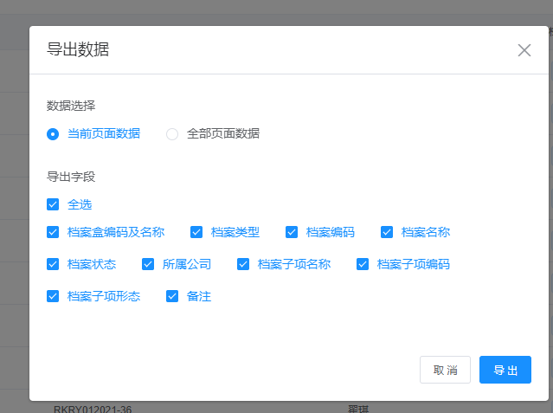Uncheck the 档案子项名称 field
Viewport: 553px width, 413px height.
tap(243, 264)
